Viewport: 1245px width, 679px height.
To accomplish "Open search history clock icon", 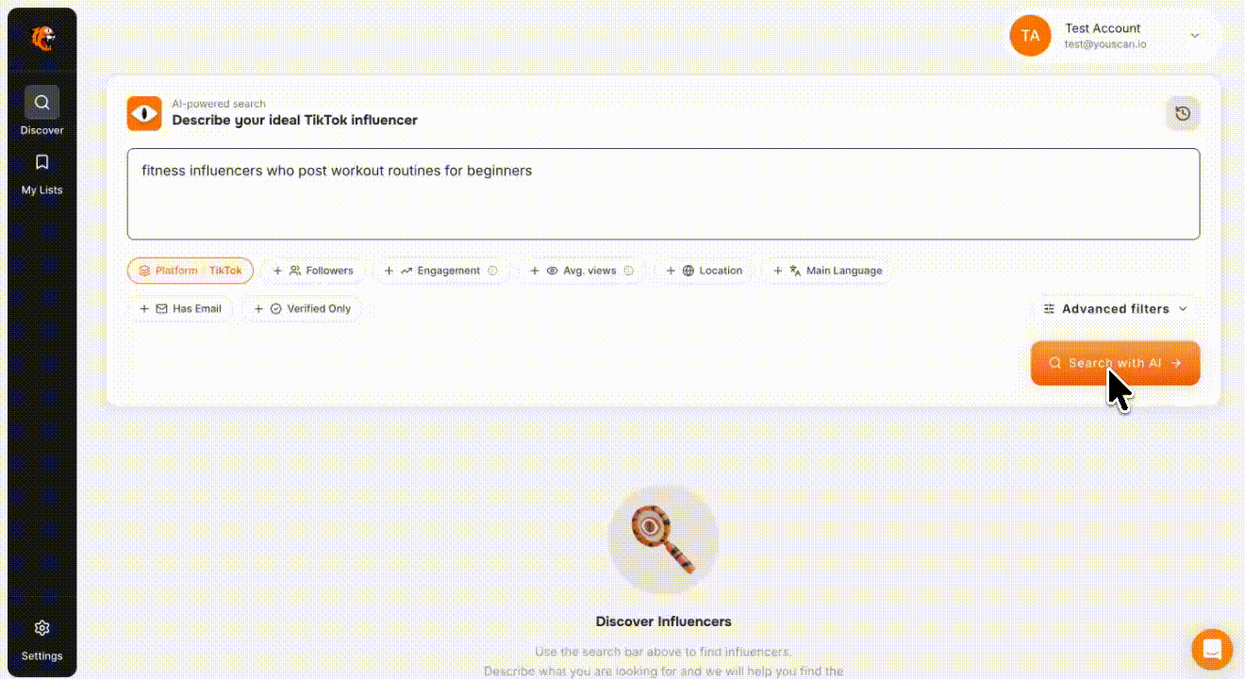I will (x=1183, y=114).
